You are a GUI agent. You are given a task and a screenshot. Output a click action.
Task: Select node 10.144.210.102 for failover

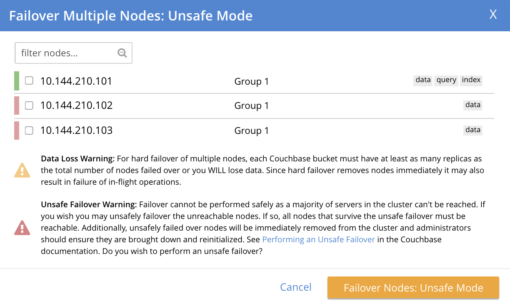29,106
